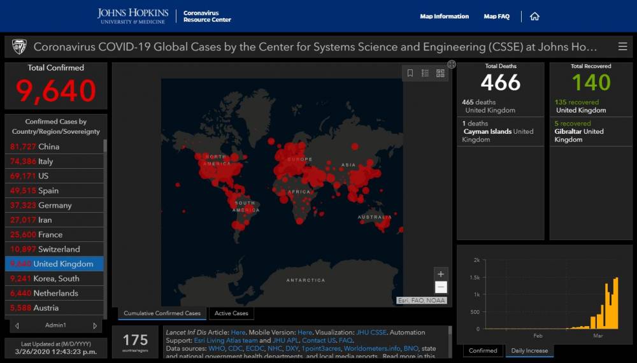Image resolution: width=637 pixels, height=363 pixels.
Task: Toggle chart to Daily Increase view
Action: pyautogui.click(x=529, y=350)
